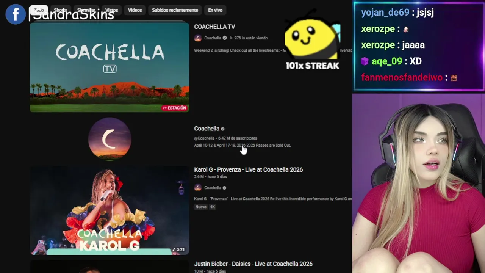Open the Coachella channel name under Karol G video
Screen dimensions: 485x273
click(x=213, y=188)
